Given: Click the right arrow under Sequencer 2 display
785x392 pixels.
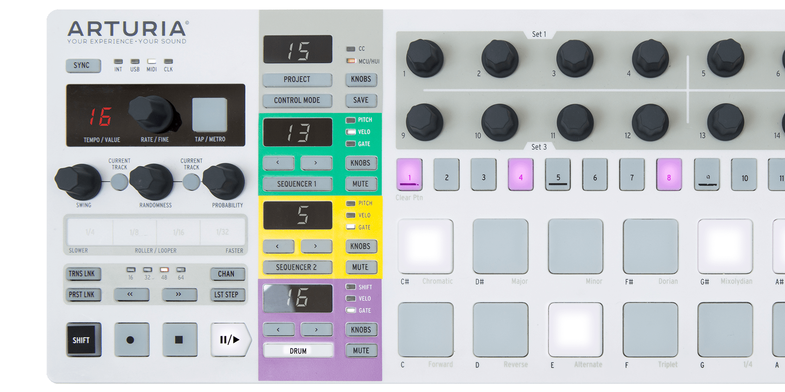Looking at the screenshot, I should 316,246.
